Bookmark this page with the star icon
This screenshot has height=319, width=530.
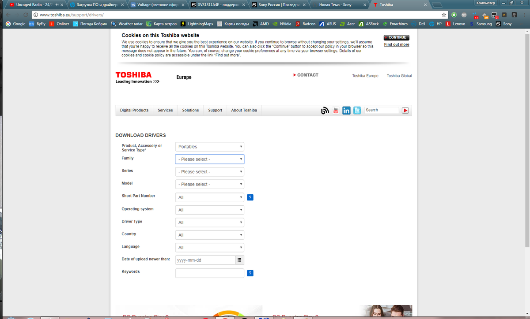[x=444, y=15]
